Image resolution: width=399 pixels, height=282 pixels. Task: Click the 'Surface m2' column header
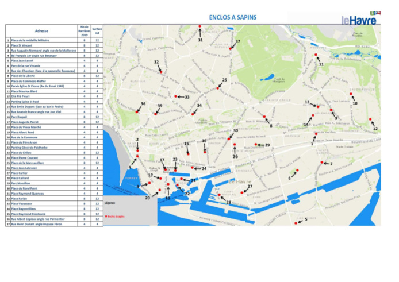[x=97, y=31]
